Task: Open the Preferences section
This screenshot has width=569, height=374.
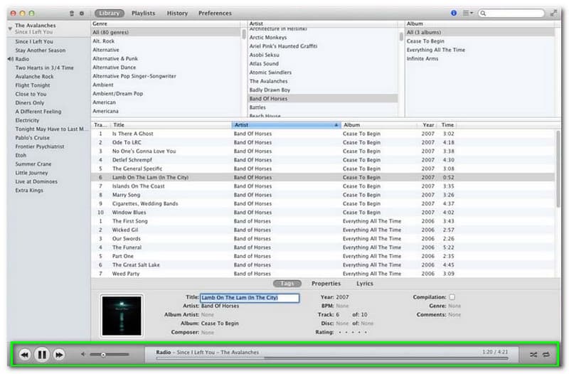Action: tap(215, 13)
